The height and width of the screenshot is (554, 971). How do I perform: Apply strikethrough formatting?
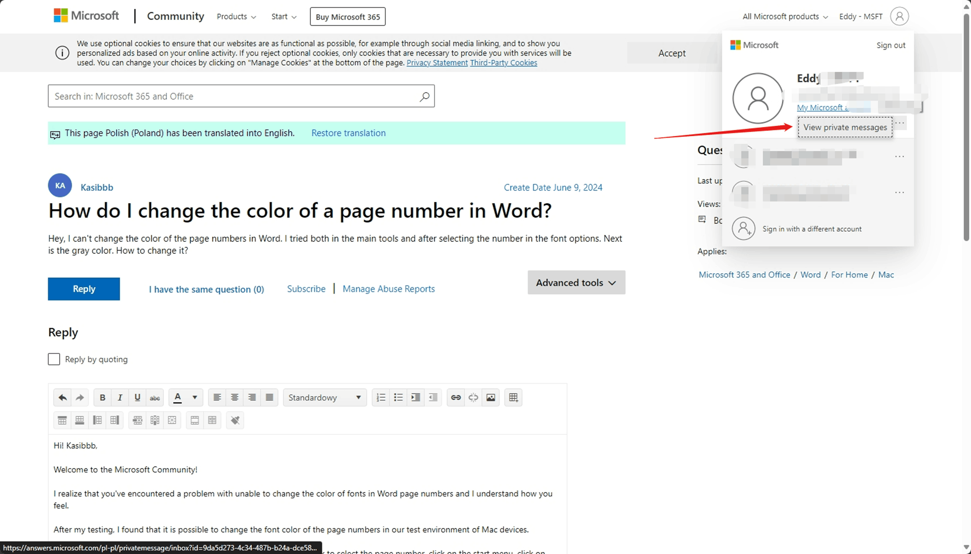(155, 397)
